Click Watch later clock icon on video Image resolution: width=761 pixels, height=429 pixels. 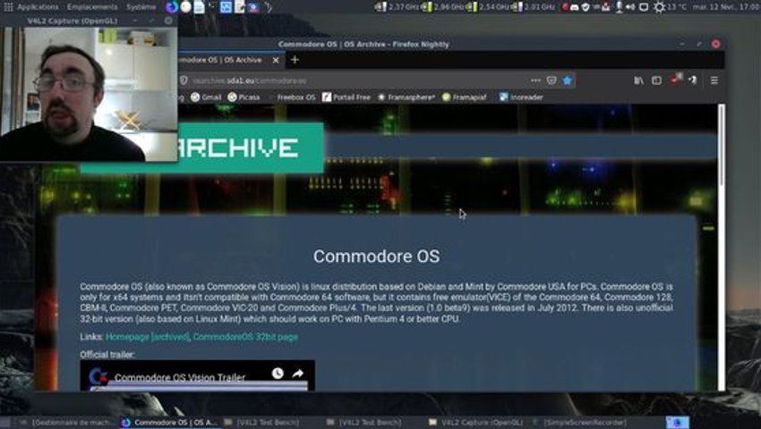[x=278, y=374]
